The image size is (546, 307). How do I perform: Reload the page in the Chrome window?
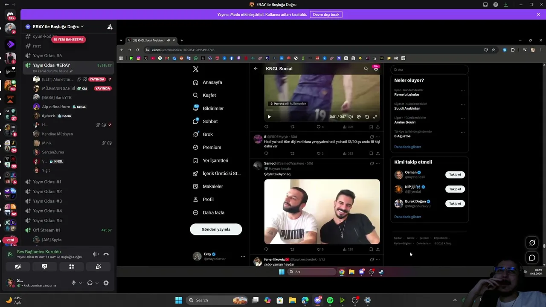(138, 50)
